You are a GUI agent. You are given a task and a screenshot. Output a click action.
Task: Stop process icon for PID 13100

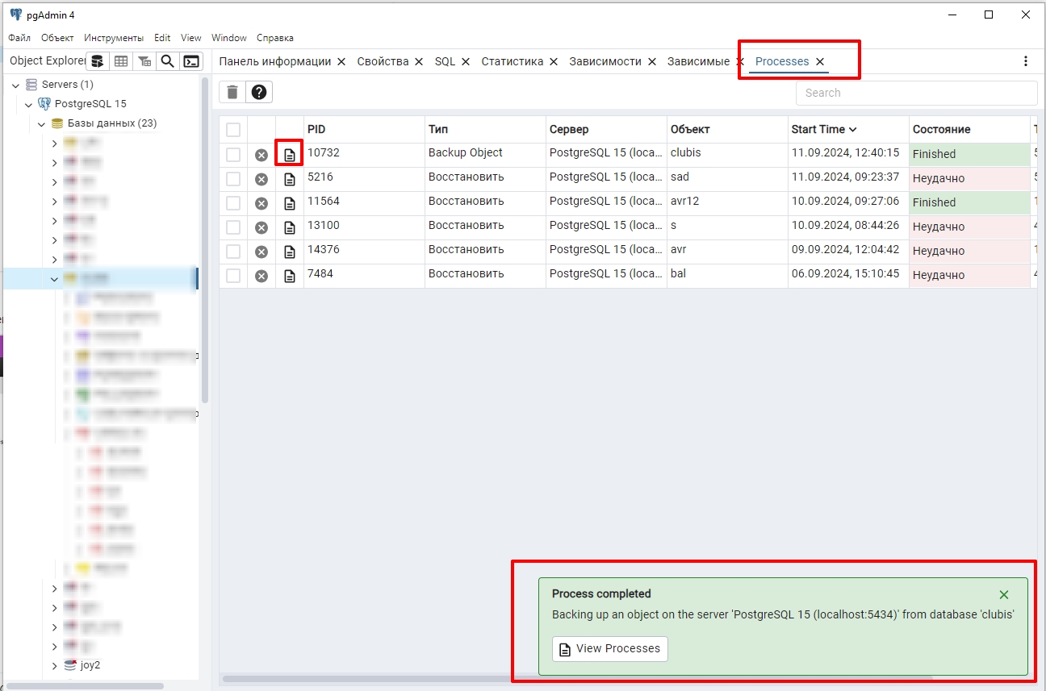[261, 227]
